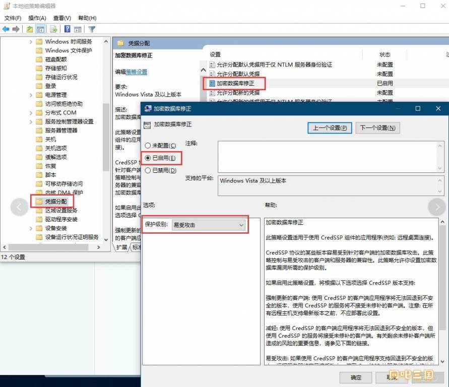Image resolution: width=449 pixels, height=387 pixels.
Task: Open the 保护级别 dropdown list
Action: coord(209,225)
